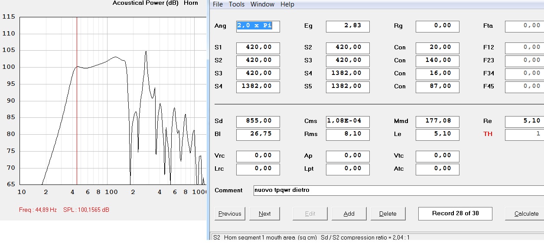Click the 115 label on the chart axis
Screen dimensions: 544x246
[9, 17]
